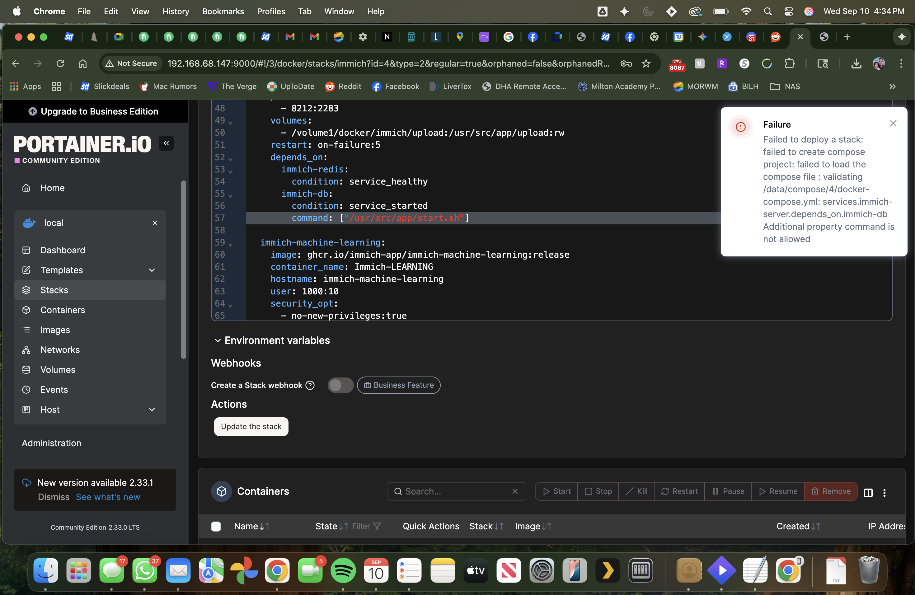Close the local environment with X
The width and height of the screenshot is (915, 595).
[155, 223]
